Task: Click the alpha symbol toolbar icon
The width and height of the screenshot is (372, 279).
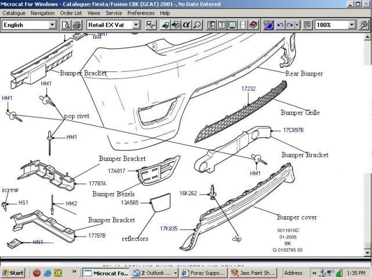Action: pos(187,25)
